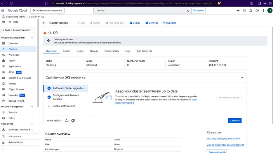Screen dimensions: 273x153
Task: Click the Brave shields icon in address bar
Action: pos(219,3)
